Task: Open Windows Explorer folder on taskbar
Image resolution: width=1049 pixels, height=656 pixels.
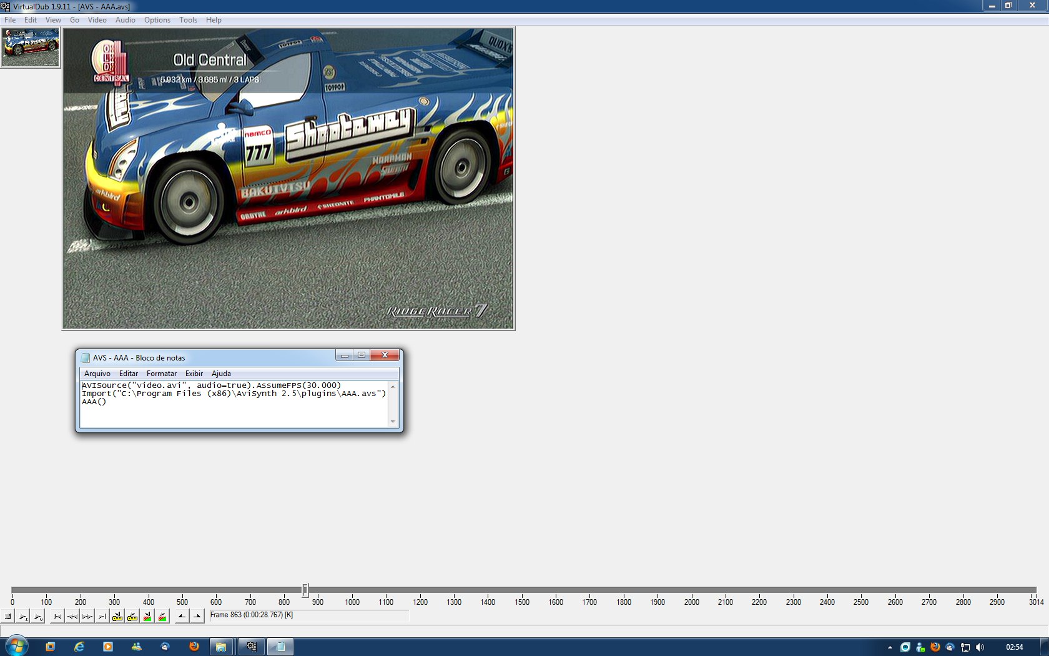Action: (x=221, y=647)
